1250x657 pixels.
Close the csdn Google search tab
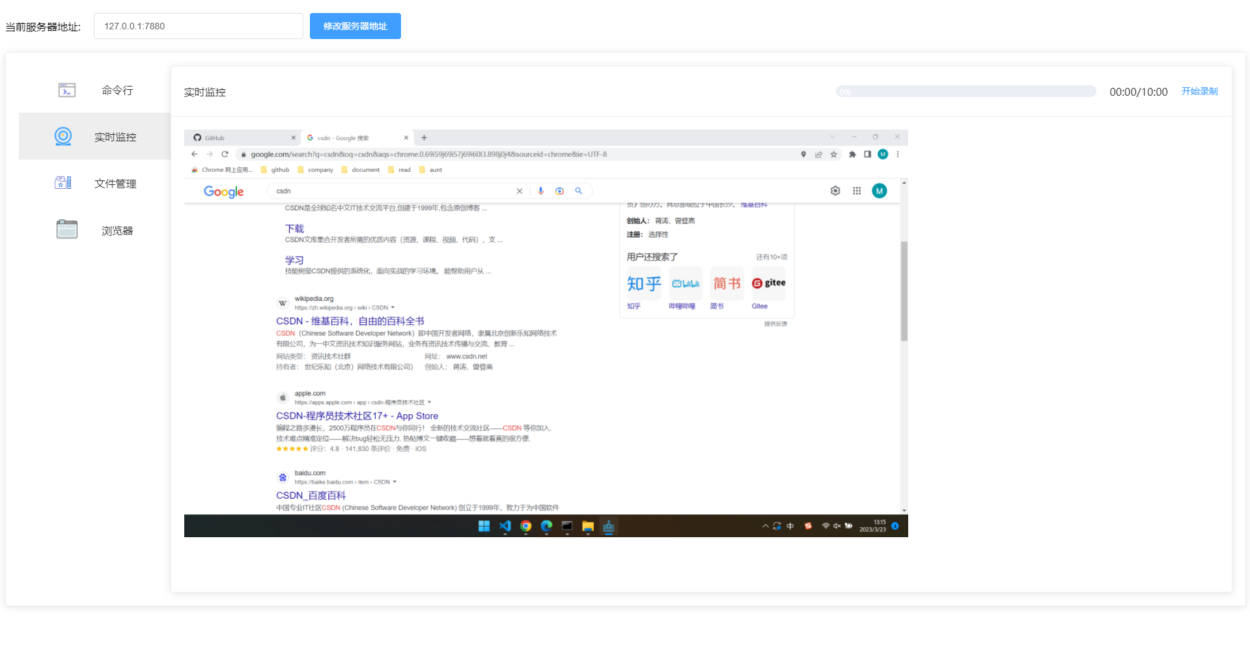point(406,137)
